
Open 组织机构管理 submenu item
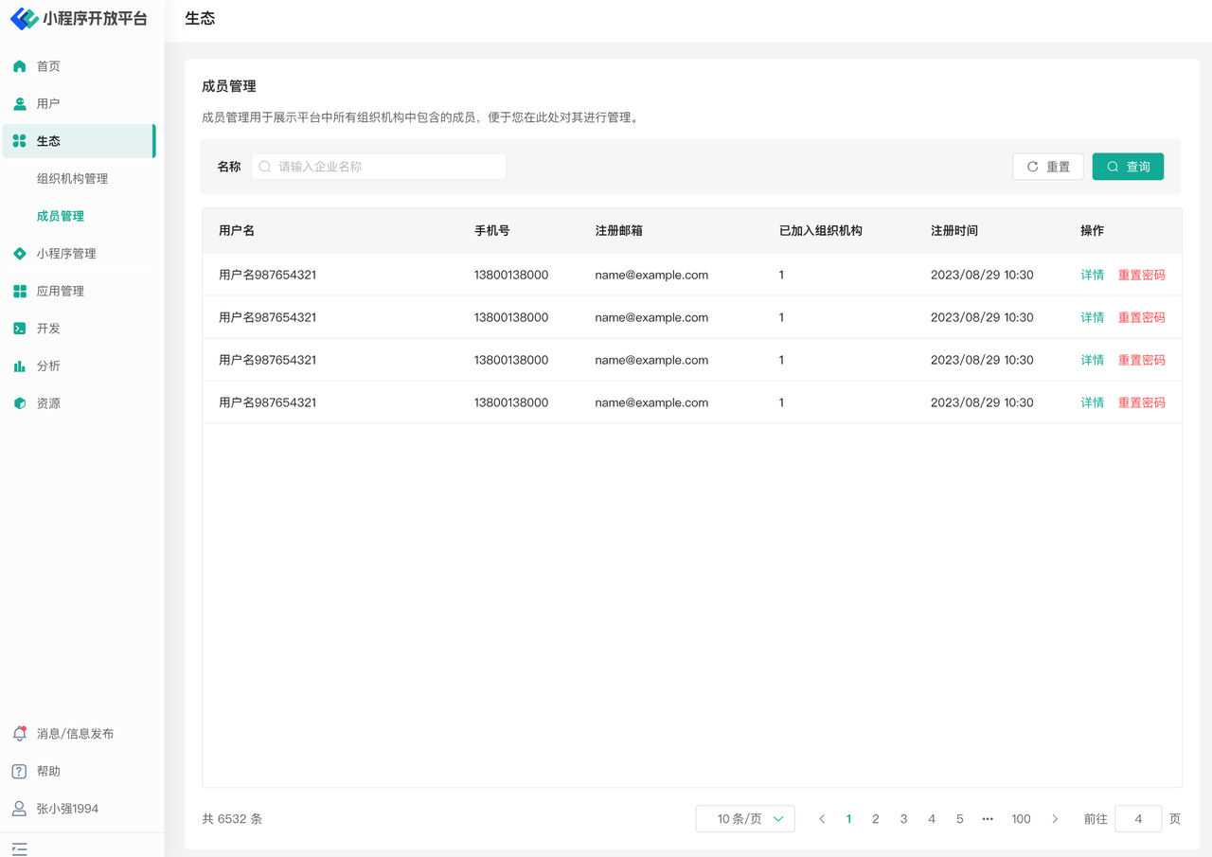(x=72, y=179)
